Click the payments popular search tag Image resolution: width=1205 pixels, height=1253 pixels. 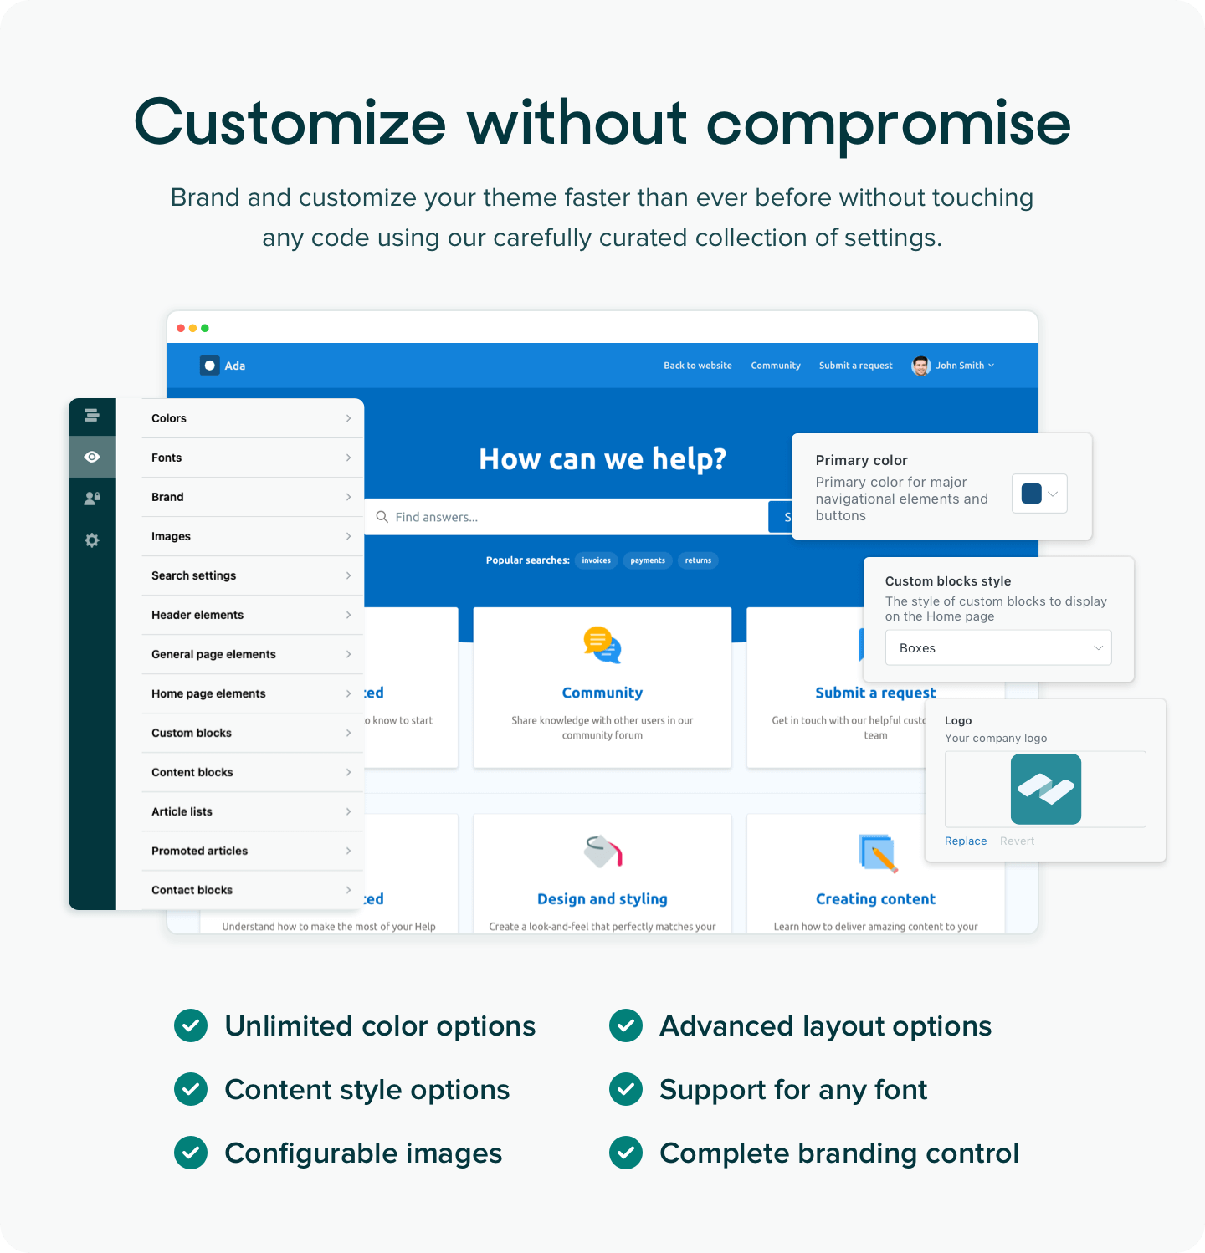click(x=648, y=560)
